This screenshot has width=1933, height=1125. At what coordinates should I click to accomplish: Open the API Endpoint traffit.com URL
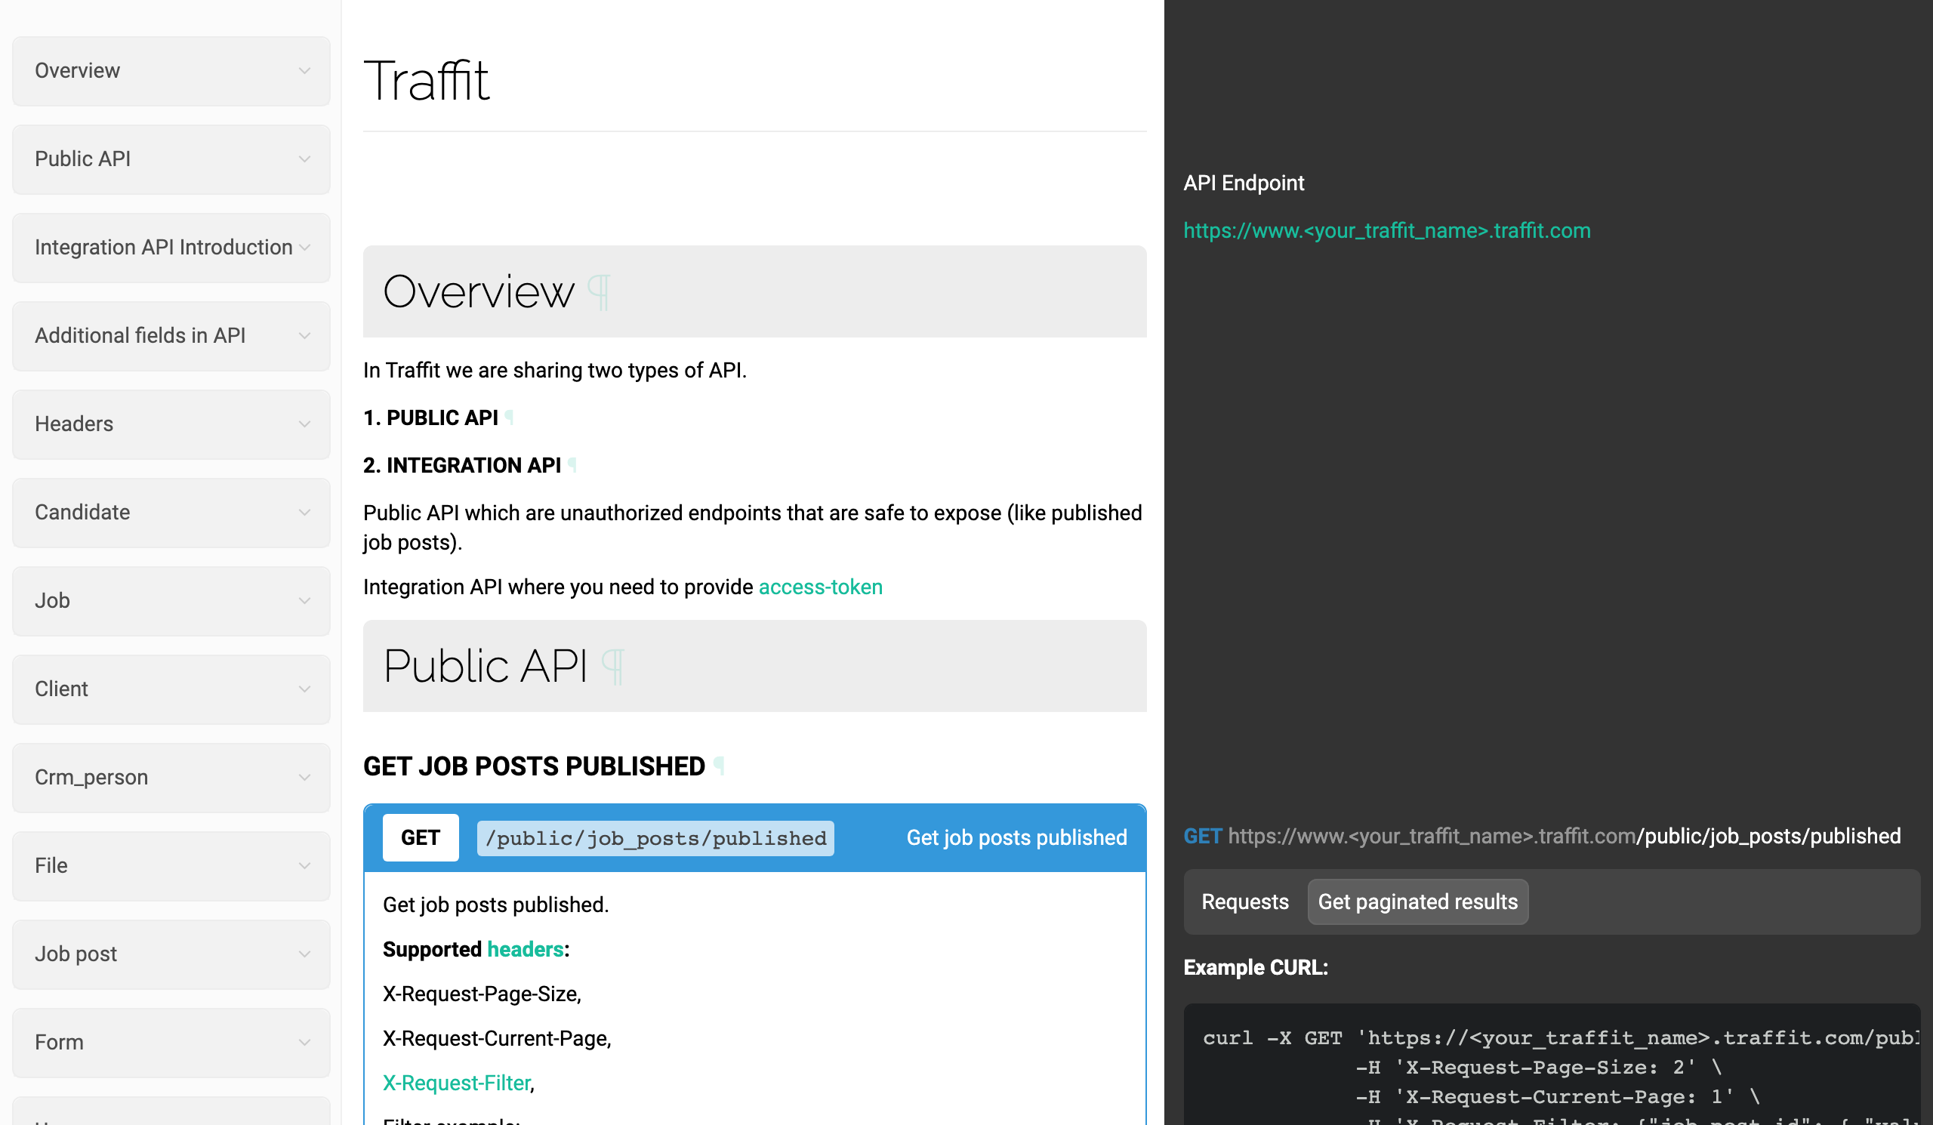pyautogui.click(x=1386, y=230)
